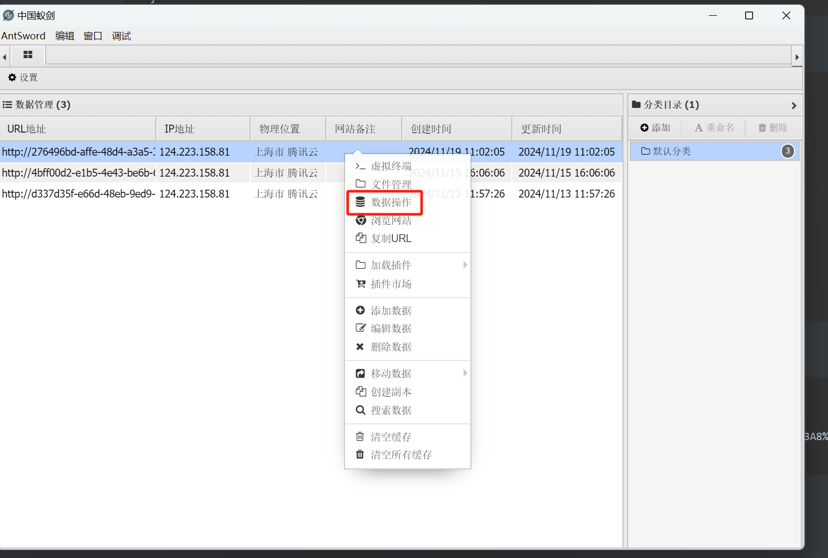Collapse the 分类目录 panel chevron
The height and width of the screenshot is (558, 828).
(793, 105)
